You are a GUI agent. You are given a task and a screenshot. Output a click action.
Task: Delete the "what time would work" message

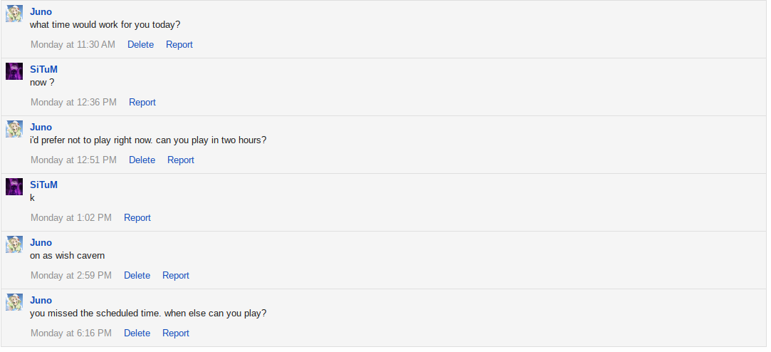[x=140, y=44]
